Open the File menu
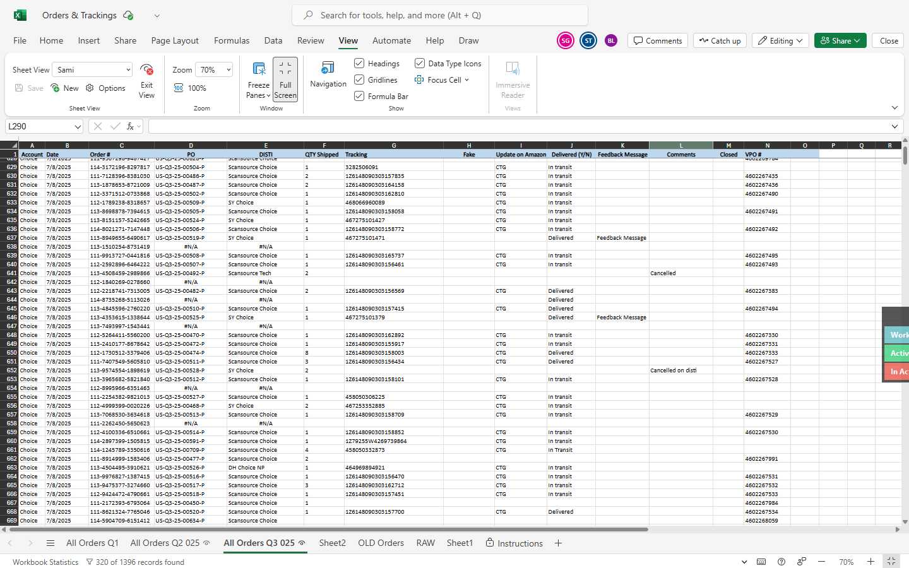909x568 pixels. click(x=20, y=40)
